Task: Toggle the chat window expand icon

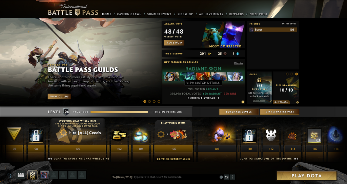Action: click(227, 177)
